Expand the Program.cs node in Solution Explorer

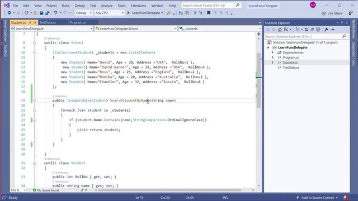point(272,58)
